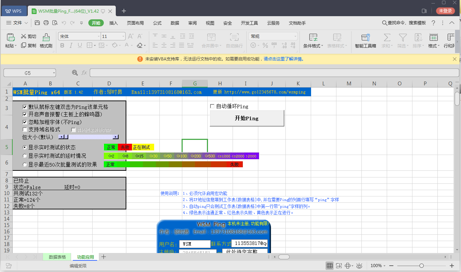Open the 公式 (Formulas) ribbon tab
Image resolution: width=461 pixels, height=272 pixels.
pos(157,23)
